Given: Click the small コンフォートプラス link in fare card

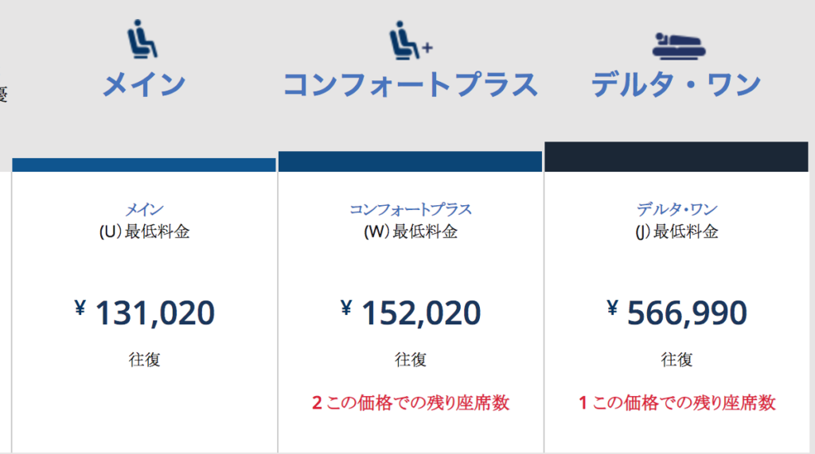Looking at the screenshot, I should (x=411, y=209).
